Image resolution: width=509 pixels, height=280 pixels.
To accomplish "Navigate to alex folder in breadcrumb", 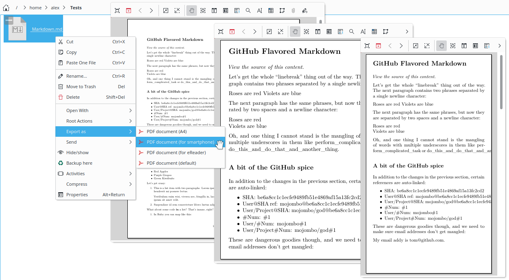I will 55,8.
